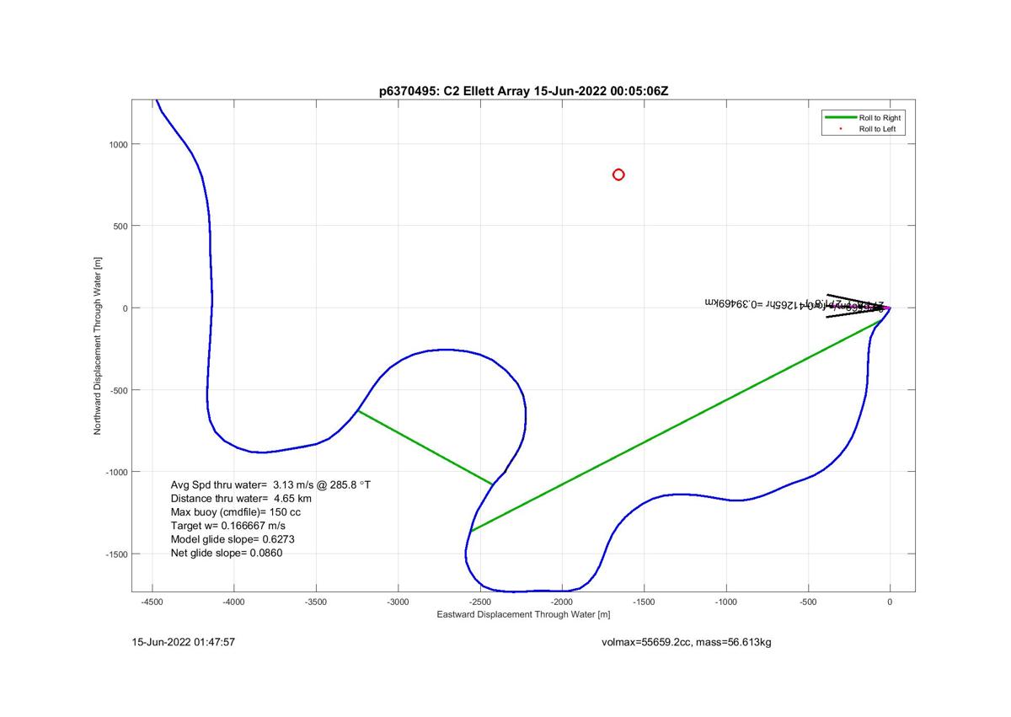
Task: Select the 'Roll to Left' legend entry
Action: (x=864, y=129)
